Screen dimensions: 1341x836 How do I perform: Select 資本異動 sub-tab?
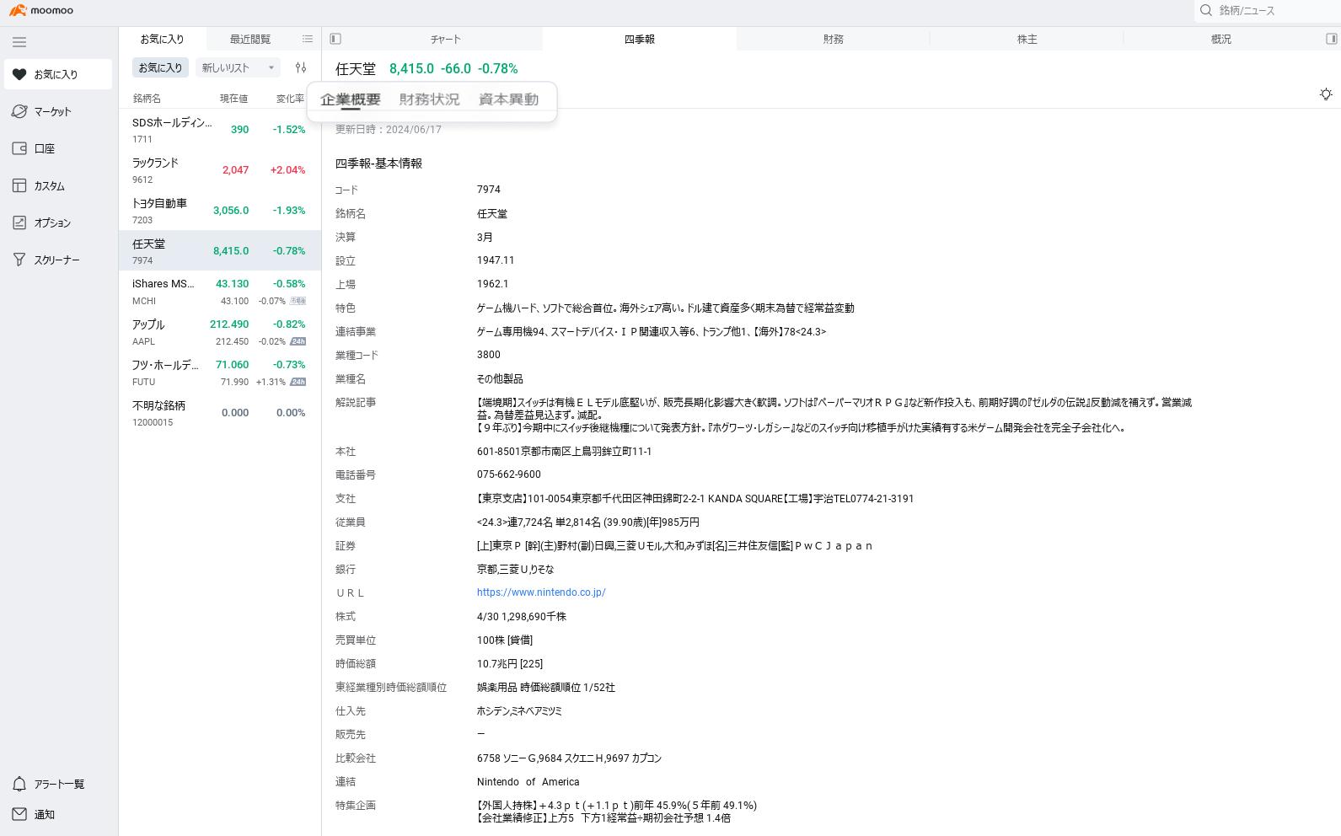tap(508, 99)
